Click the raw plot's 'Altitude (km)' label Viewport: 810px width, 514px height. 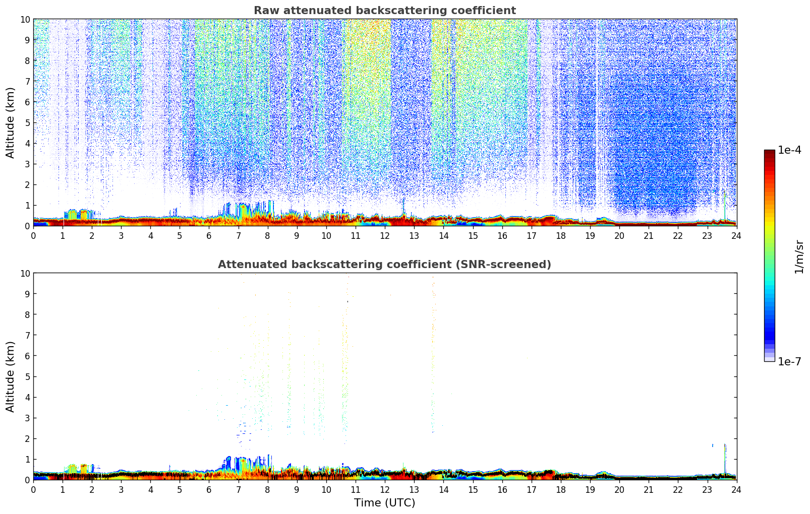10,122
